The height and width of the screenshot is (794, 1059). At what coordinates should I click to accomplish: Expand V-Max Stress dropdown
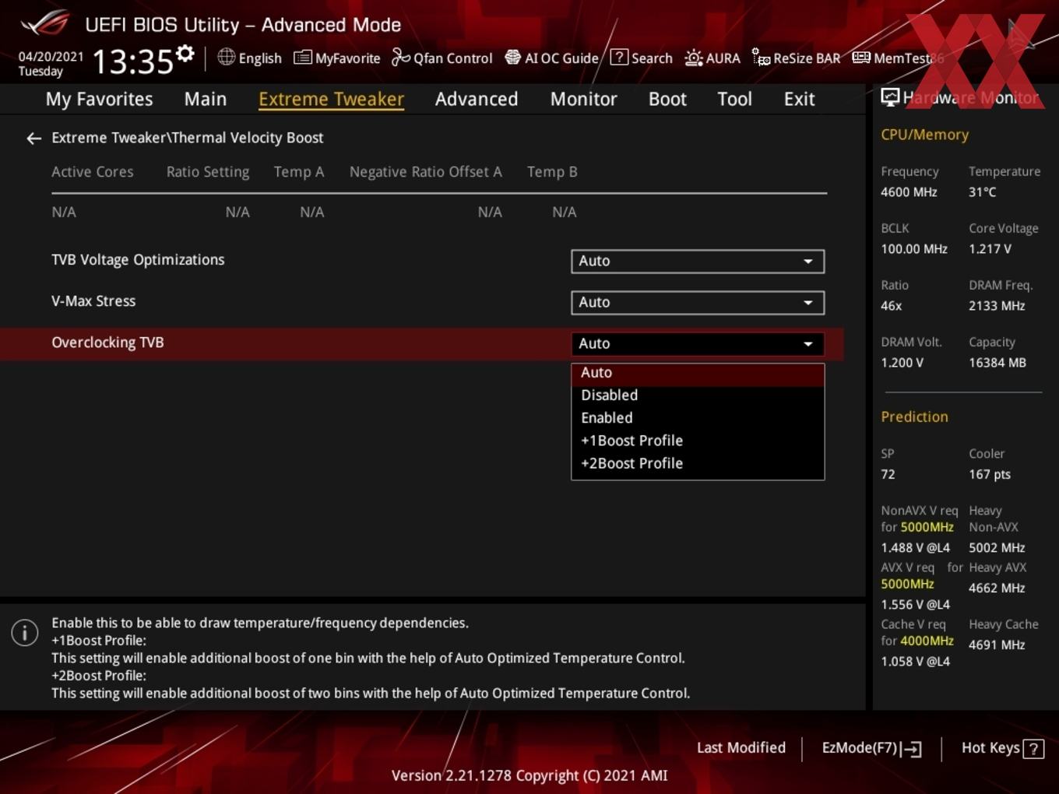click(698, 302)
